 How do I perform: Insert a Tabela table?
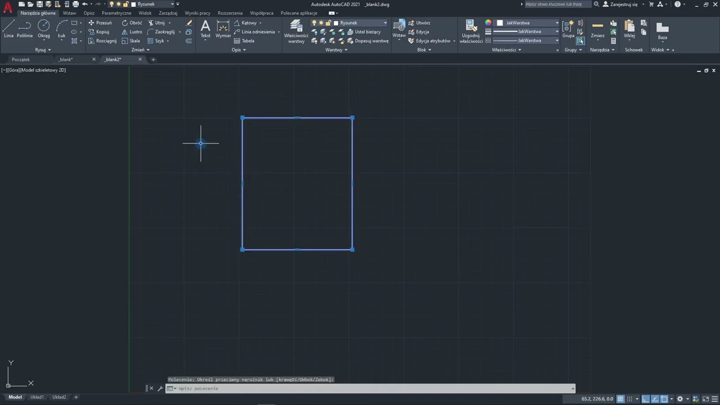coord(244,41)
